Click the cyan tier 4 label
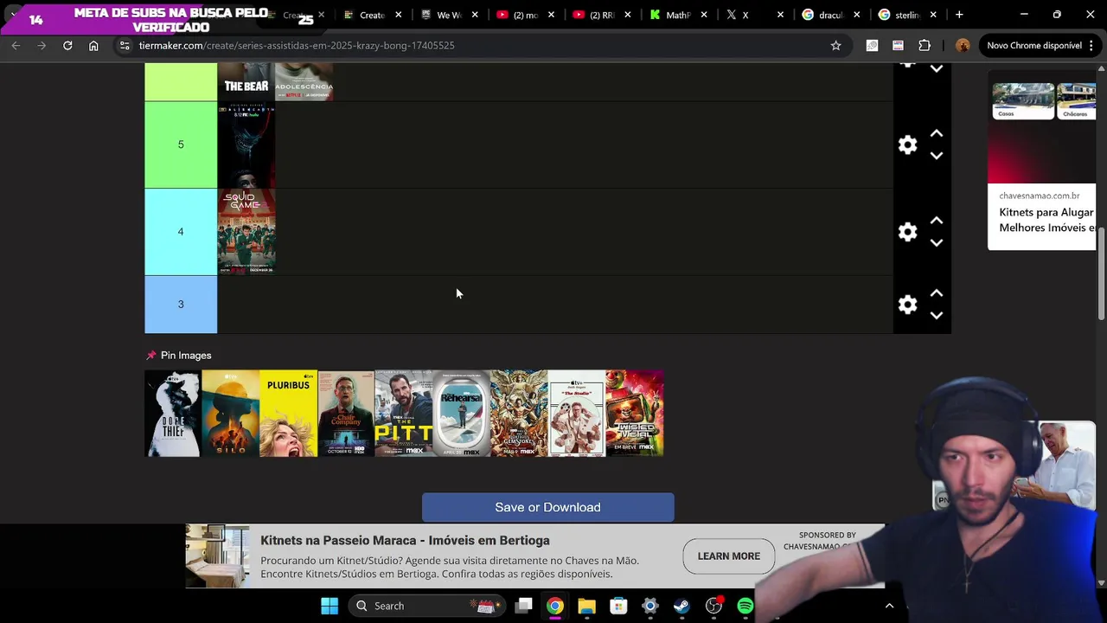The height and width of the screenshot is (623, 1107). 181,231
